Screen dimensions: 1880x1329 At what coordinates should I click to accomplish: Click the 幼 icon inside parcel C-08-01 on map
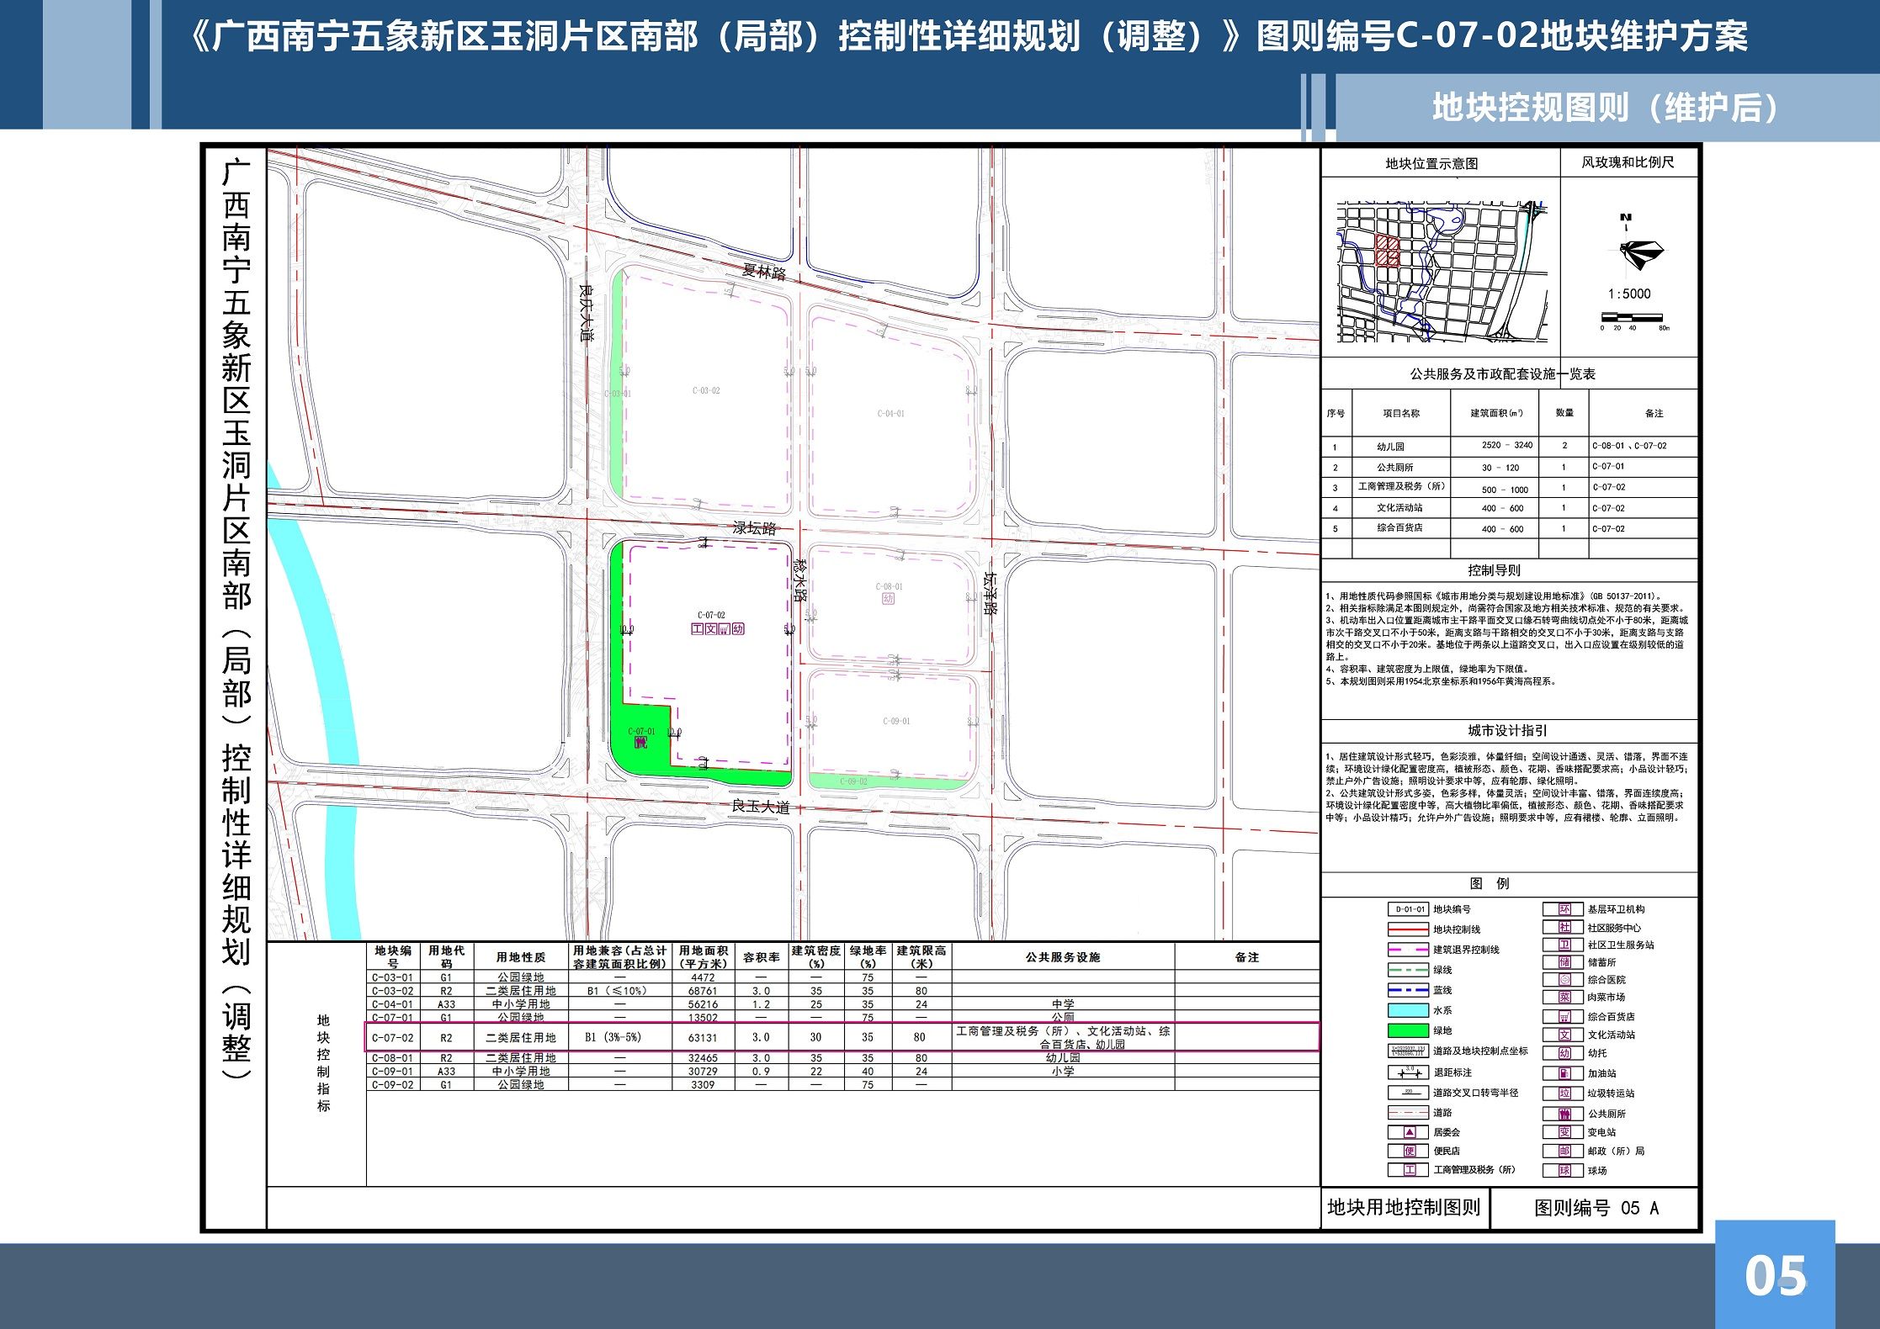coord(888,599)
